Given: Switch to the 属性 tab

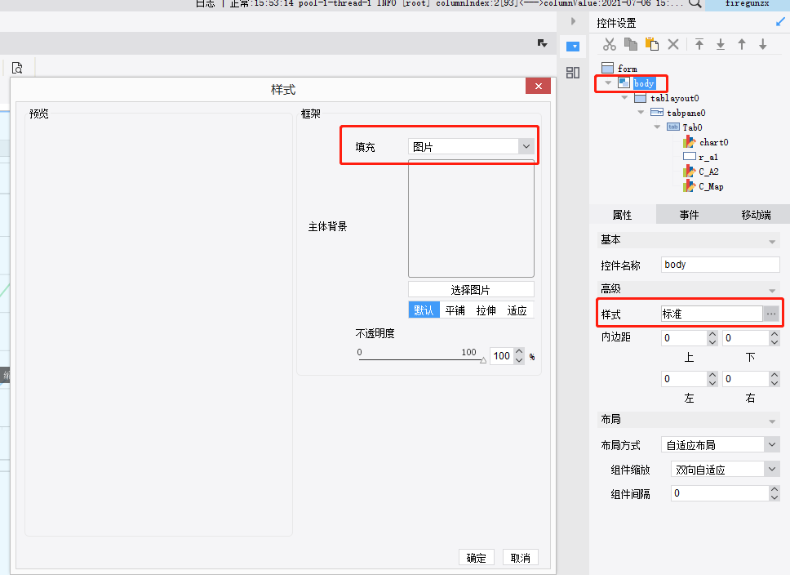Looking at the screenshot, I should coord(623,214).
